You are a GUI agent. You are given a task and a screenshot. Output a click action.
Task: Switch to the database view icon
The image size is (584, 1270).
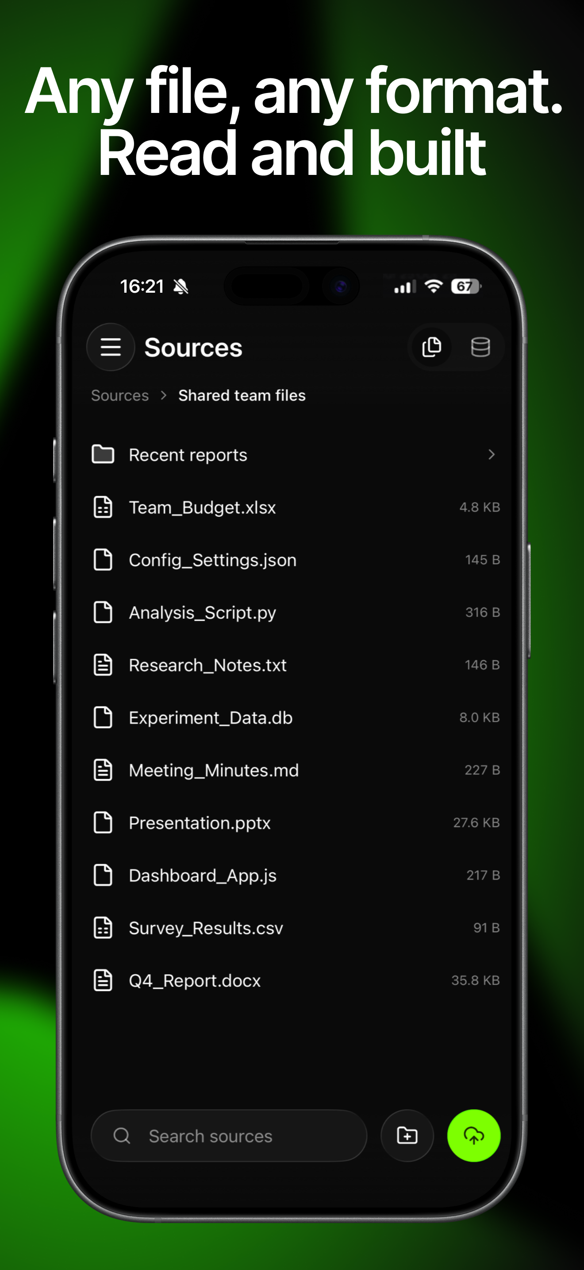coord(480,347)
